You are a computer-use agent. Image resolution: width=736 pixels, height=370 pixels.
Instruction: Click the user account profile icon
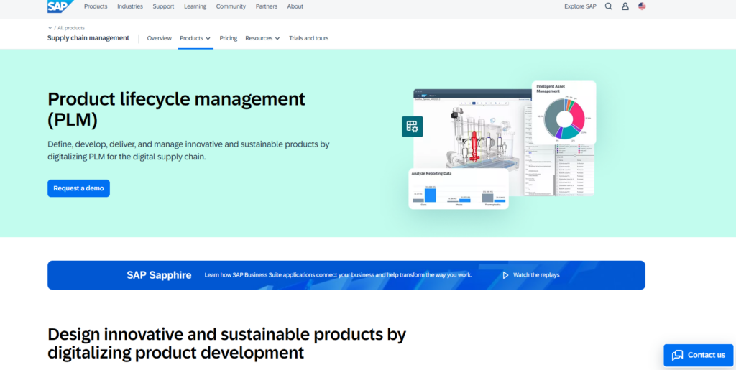pos(625,6)
